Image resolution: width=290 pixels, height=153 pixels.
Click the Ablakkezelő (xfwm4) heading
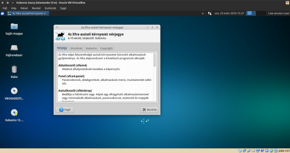click(73, 65)
